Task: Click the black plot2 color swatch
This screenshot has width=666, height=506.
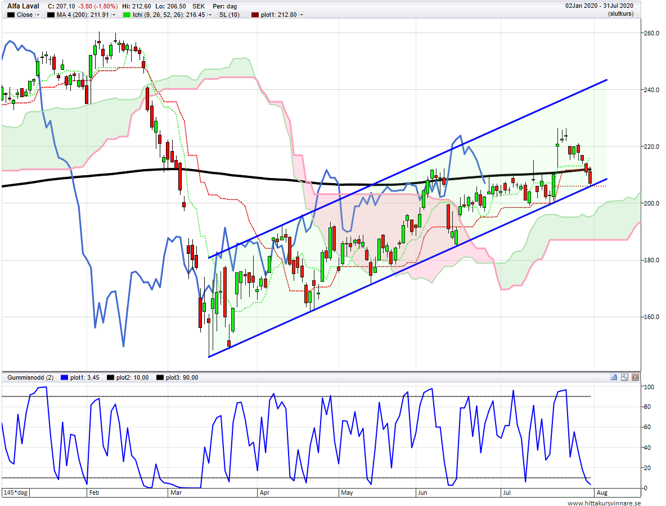Action: click(110, 377)
